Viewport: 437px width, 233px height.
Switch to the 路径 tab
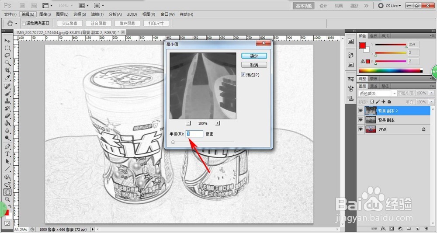tap(384, 86)
